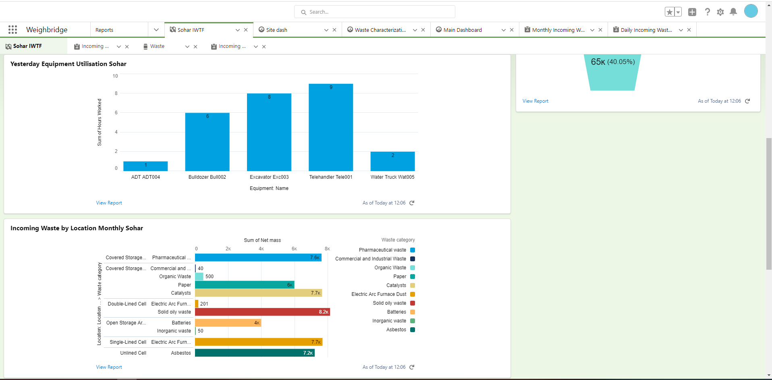Click the Pharmaceutical waste legend swatch

click(x=413, y=250)
